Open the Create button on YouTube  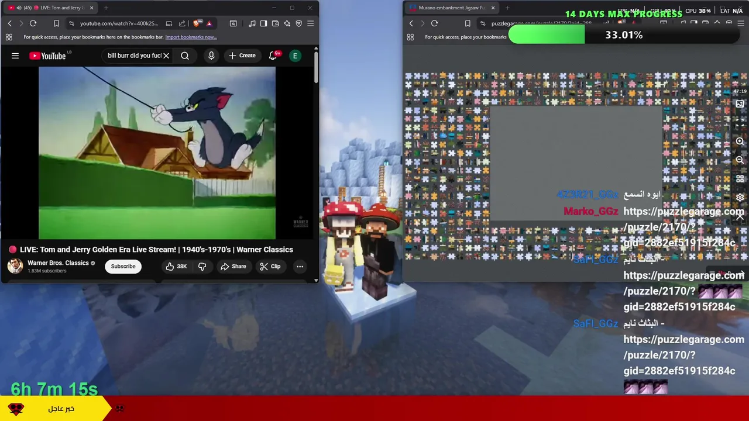[x=242, y=56]
